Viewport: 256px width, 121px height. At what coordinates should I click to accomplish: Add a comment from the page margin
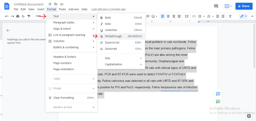218,94
